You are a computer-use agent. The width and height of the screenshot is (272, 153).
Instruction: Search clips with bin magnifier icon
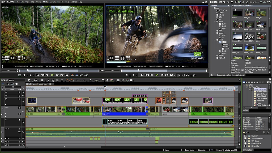224,2
